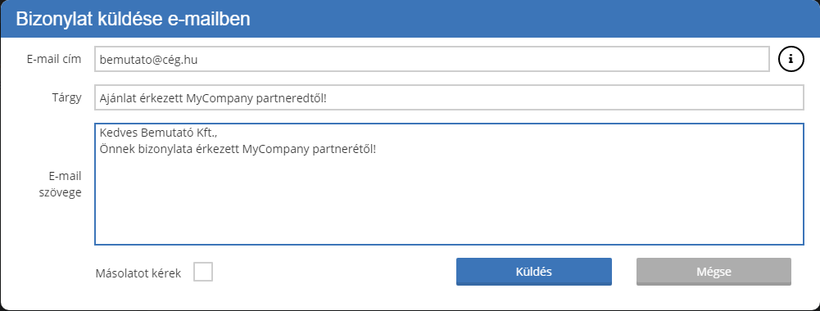The image size is (820, 311).
Task: Click the info icon beside the e-mail address
Action: pyautogui.click(x=791, y=59)
